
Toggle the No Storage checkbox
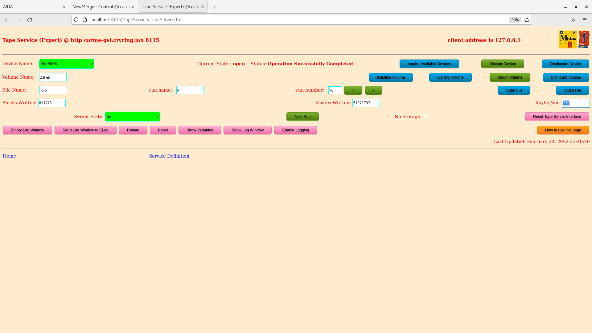pos(425,117)
